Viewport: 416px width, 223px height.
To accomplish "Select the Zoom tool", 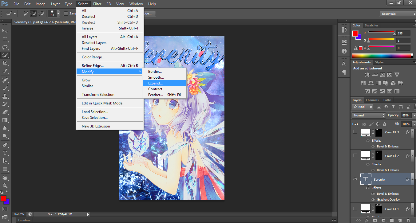I will [x=5, y=186].
